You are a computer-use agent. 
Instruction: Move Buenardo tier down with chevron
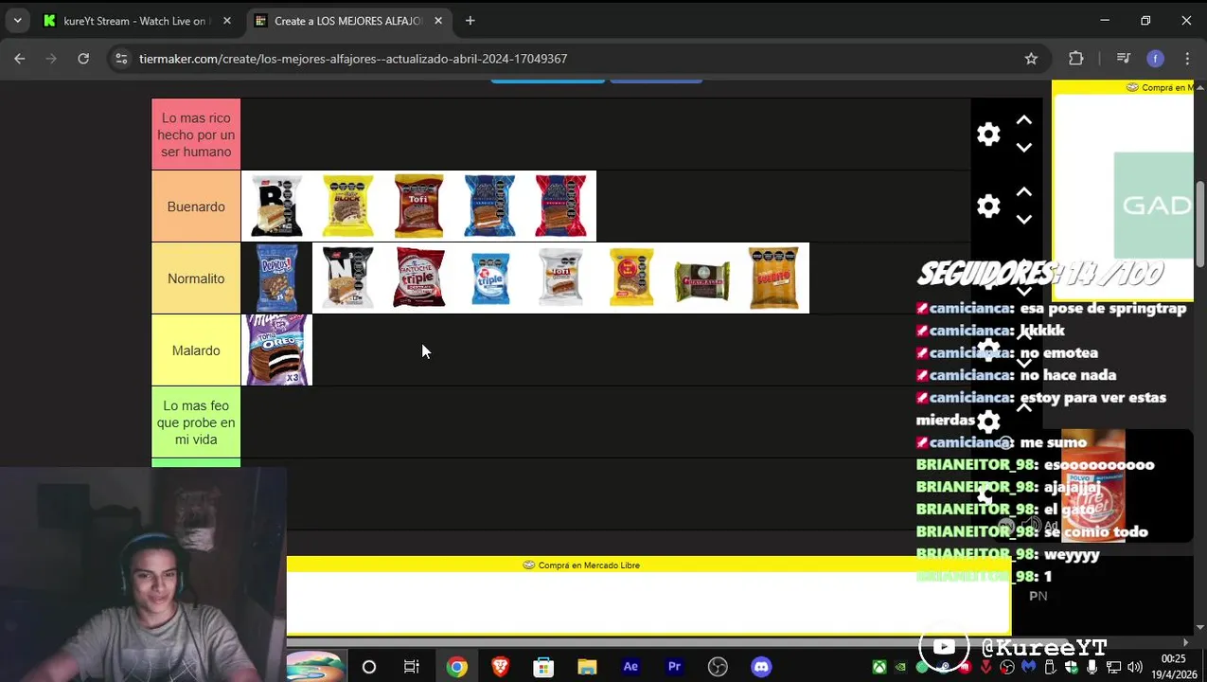point(1023,220)
